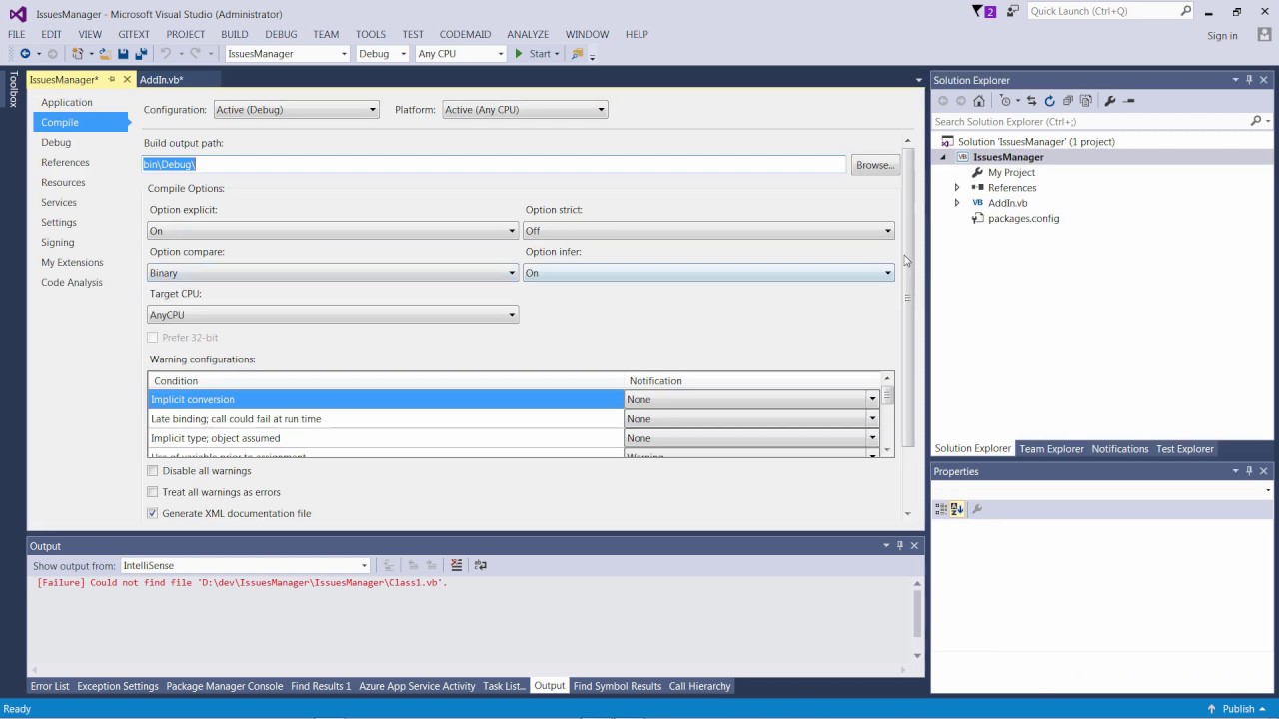Select packages.config in Solution Explorer
Viewport: 1279px width, 719px height.
(1023, 218)
